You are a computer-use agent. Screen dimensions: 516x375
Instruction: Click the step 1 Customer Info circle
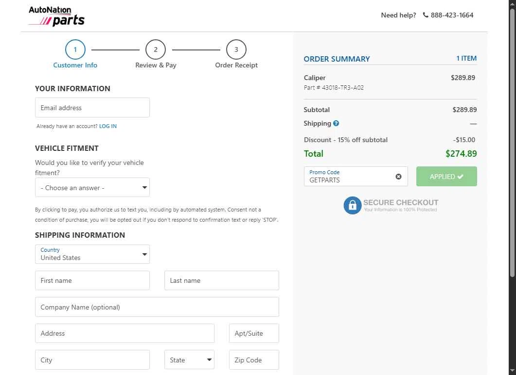[75, 49]
